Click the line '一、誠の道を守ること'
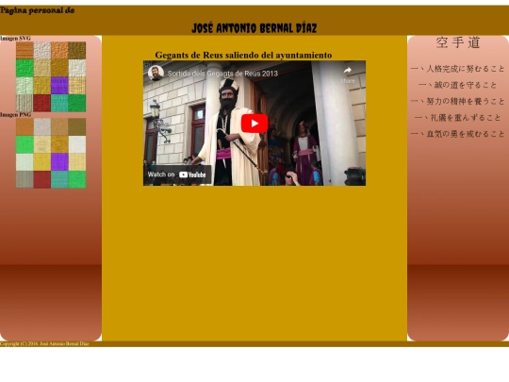The width and height of the screenshot is (509, 382). tap(458, 85)
